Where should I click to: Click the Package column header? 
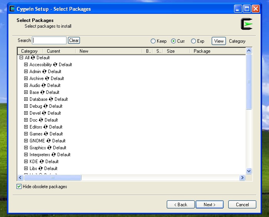click(202, 51)
